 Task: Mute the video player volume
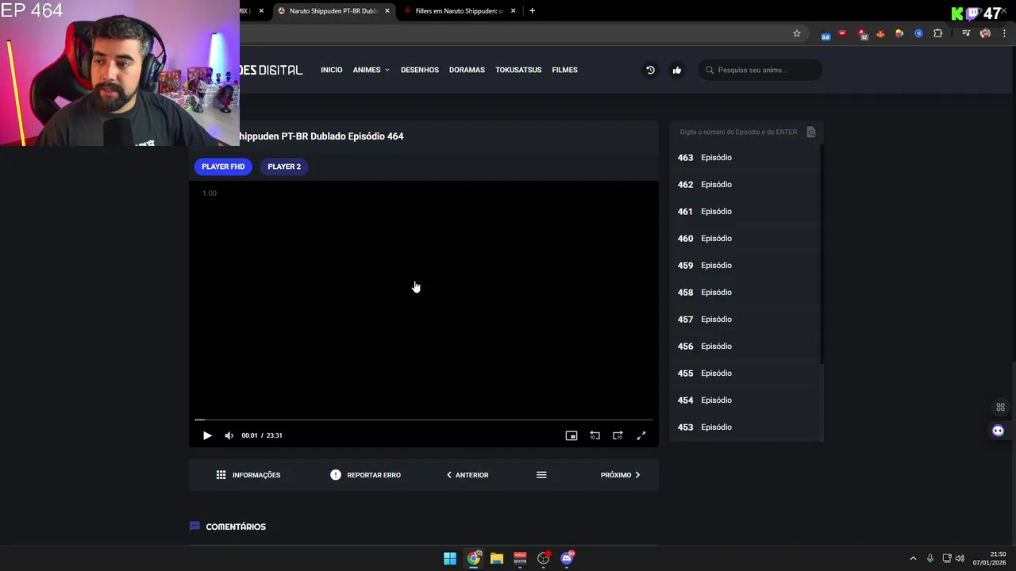pyautogui.click(x=229, y=435)
